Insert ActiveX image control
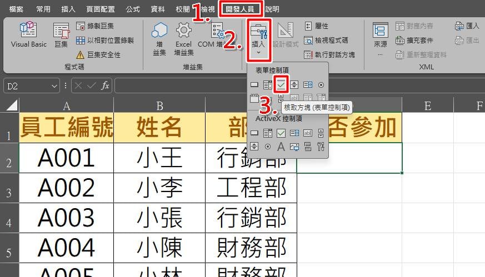The height and width of the screenshot is (277, 485). tap(294, 147)
